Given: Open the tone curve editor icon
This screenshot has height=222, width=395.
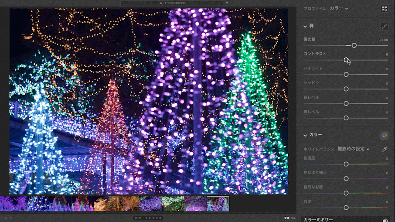Looking at the screenshot, I should [x=384, y=27].
